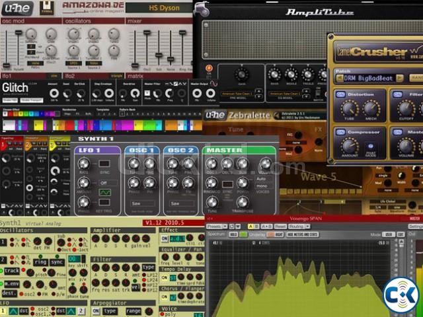
Task: Click the Tyrell keyboard logo icon
Action: 47,8
